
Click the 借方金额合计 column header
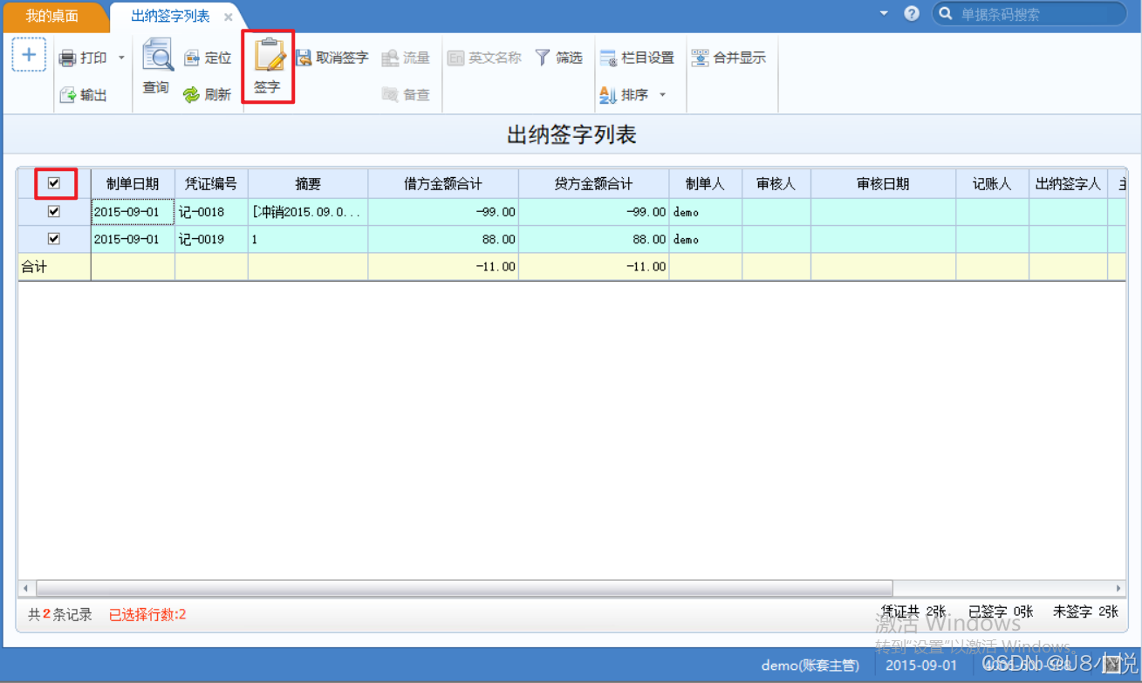coord(443,183)
